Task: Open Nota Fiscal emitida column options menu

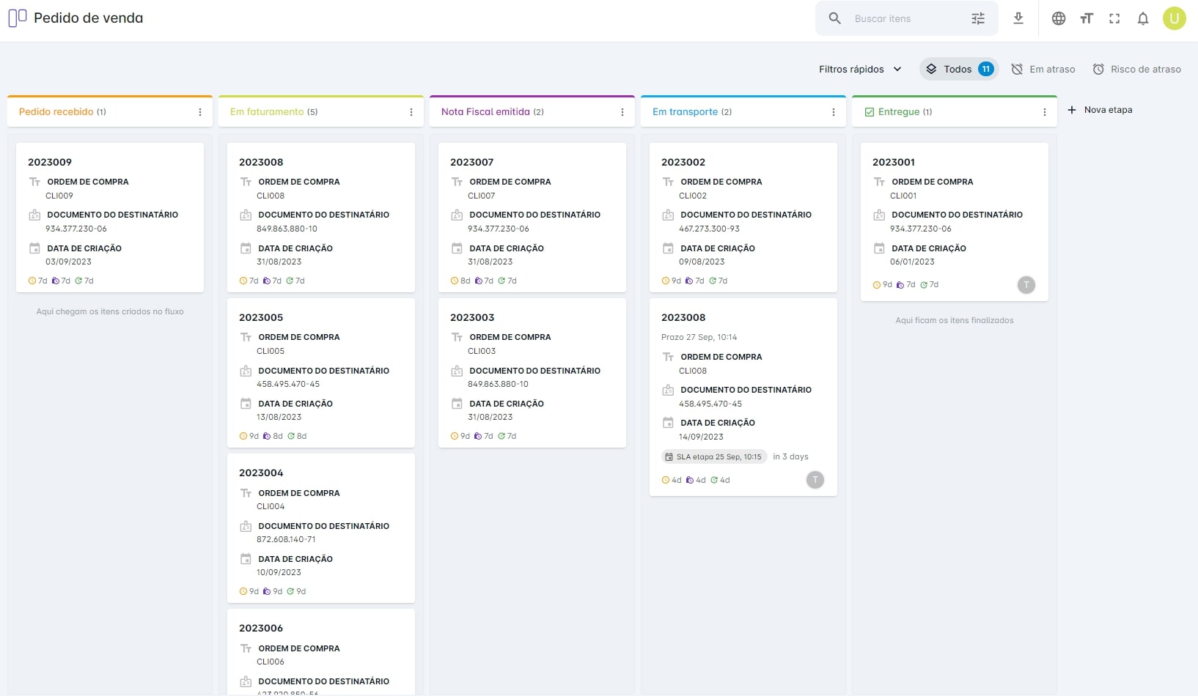Action: (x=622, y=112)
